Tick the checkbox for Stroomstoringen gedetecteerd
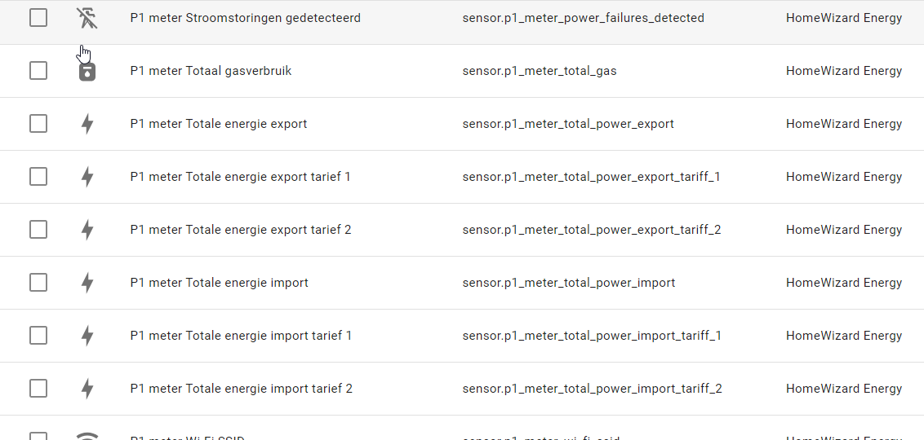 coord(38,18)
